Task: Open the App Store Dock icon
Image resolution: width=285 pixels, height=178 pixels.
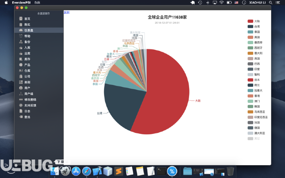Action: [x=76, y=171]
